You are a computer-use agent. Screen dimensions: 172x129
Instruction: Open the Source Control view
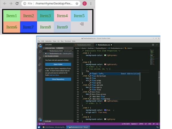pyautogui.click(x=40, y=58)
